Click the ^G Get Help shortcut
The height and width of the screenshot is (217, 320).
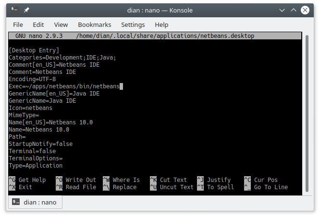click(27, 180)
